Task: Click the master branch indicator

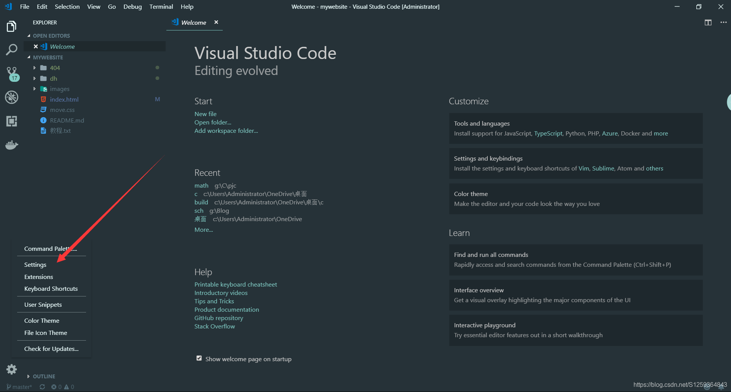Action: tap(19, 387)
